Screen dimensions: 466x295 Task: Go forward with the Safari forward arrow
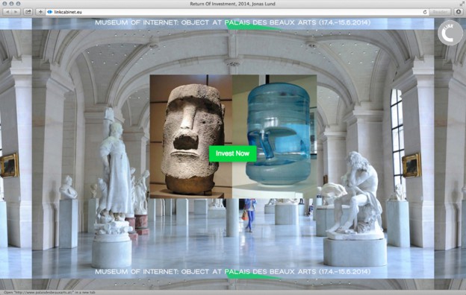(x=16, y=12)
